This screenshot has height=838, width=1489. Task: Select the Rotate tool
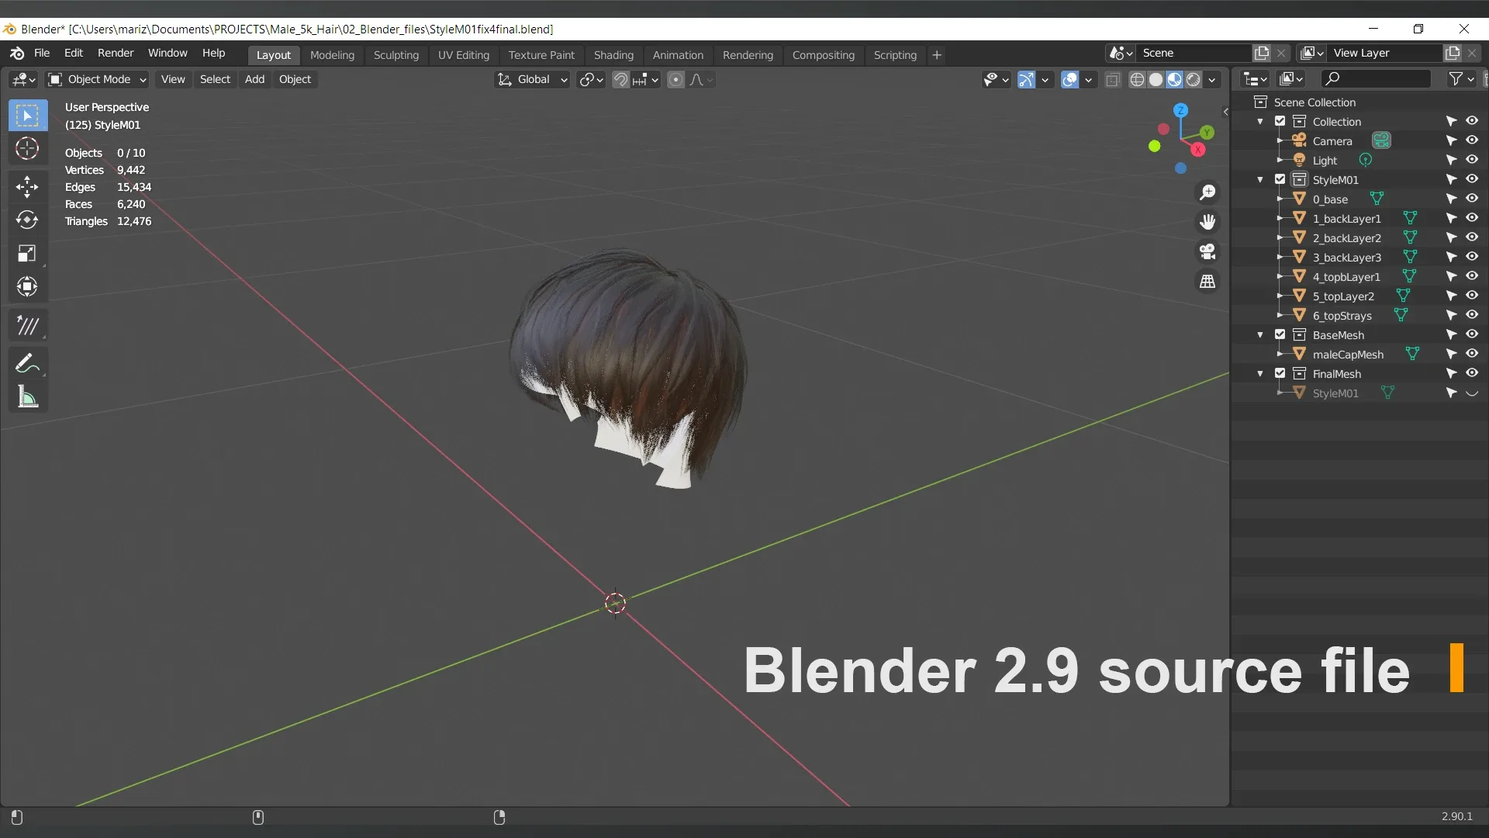(27, 220)
